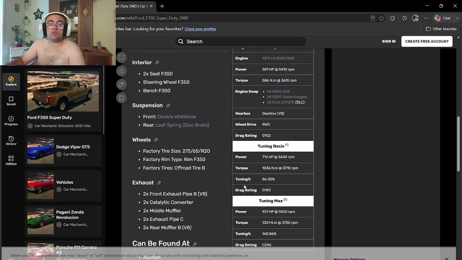The height and width of the screenshot is (260, 462).
Task: Click the Tuning Max table header
Action: (x=273, y=201)
